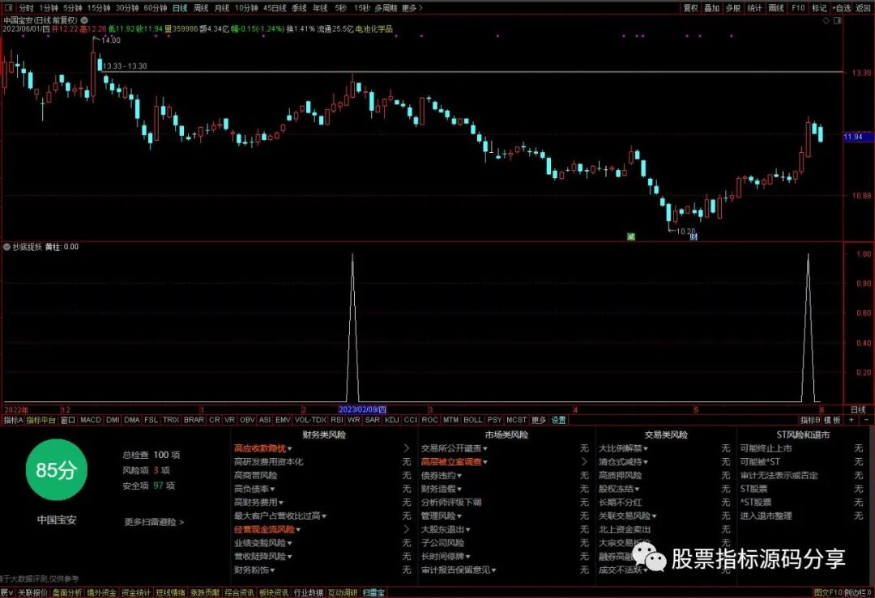Expand 更多 indicators in the indicator bar
The width and height of the screenshot is (875, 598).
pyautogui.click(x=539, y=420)
